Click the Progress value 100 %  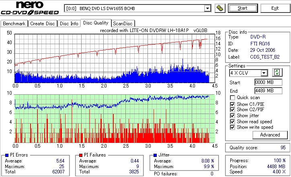[280, 161]
